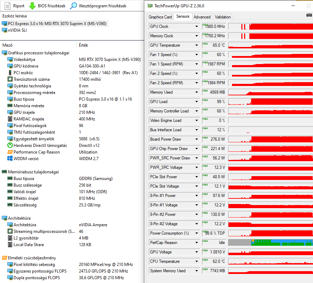The width and height of the screenshot is (313, 283).
Task: Open the GPU Clock sensor dropdown
Action: point(196,26)
